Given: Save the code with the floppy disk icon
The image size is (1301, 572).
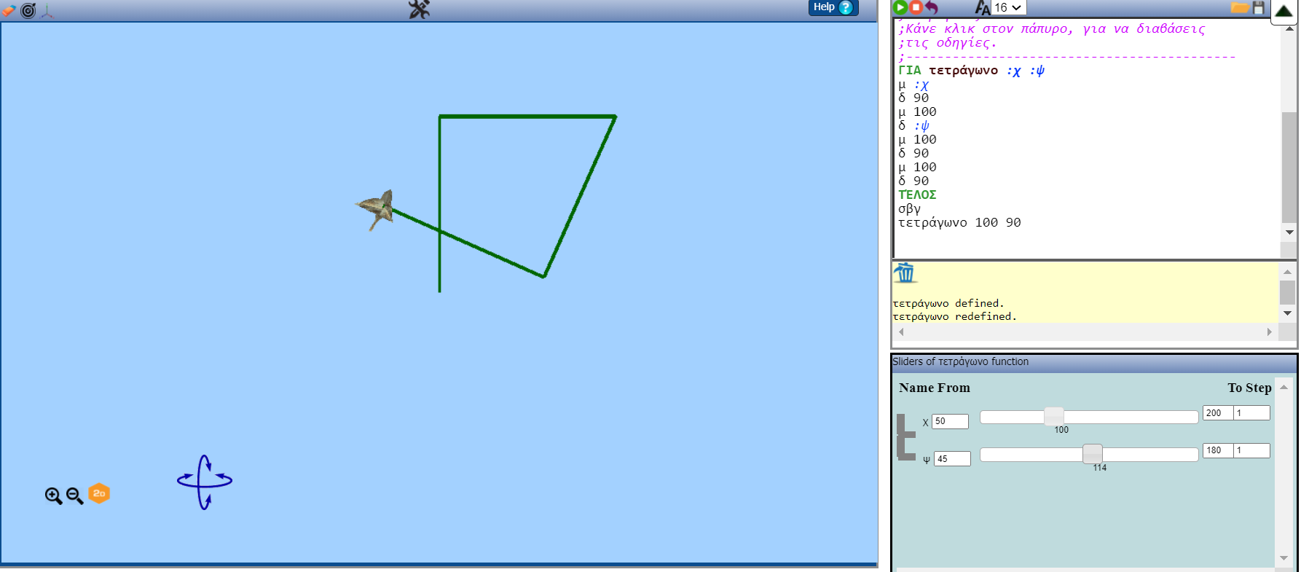Looking at the screenshot, I should (x=1258, y=8).
